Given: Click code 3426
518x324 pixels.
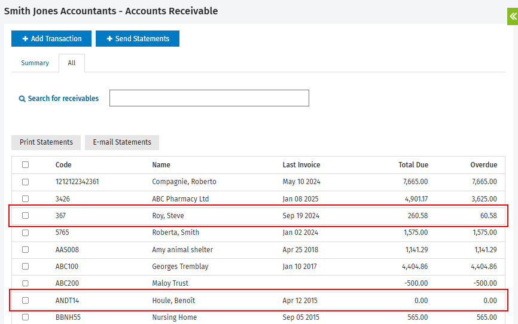Looking at the screenshot, I should pos(62,199).
